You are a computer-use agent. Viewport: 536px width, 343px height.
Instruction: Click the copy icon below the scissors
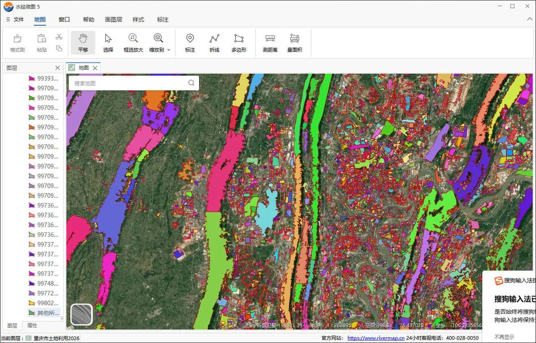(59, 49)
